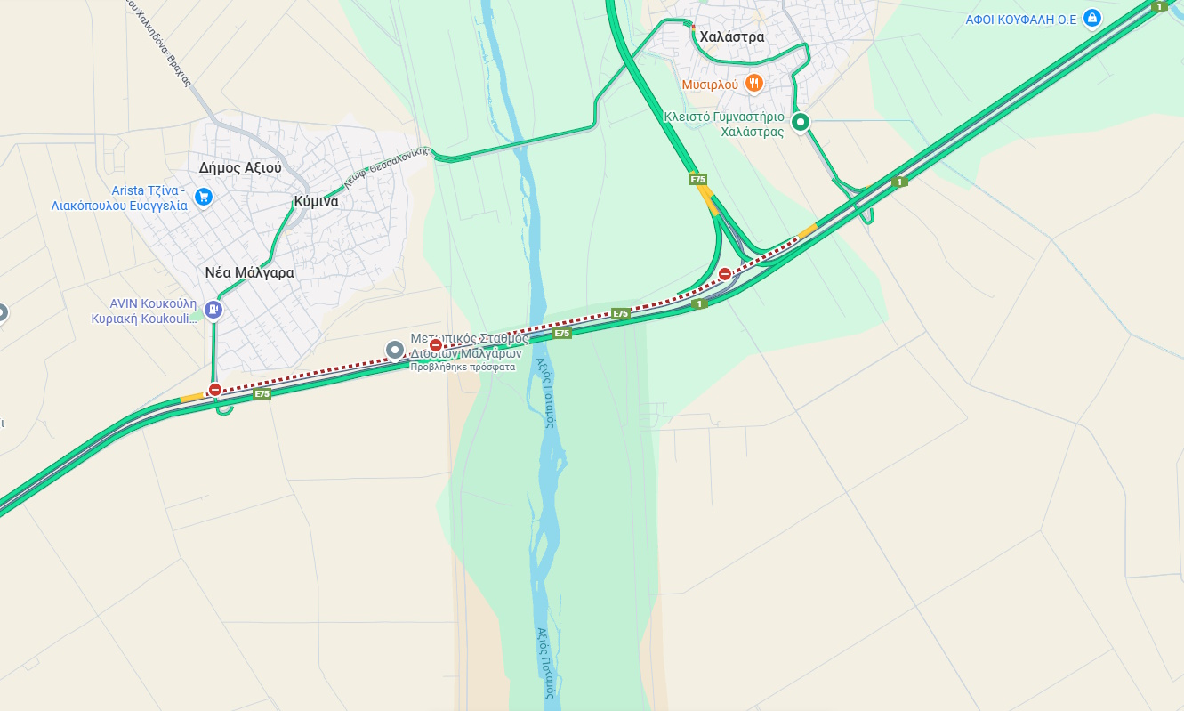Viewport: 1184px width, 711px height.
Task: Click the partially visible gray marker at left edge
Action: (x=3, y=313)
